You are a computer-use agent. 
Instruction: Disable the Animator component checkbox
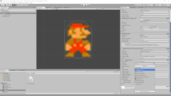pyautogui.click(x=124, y=34)
